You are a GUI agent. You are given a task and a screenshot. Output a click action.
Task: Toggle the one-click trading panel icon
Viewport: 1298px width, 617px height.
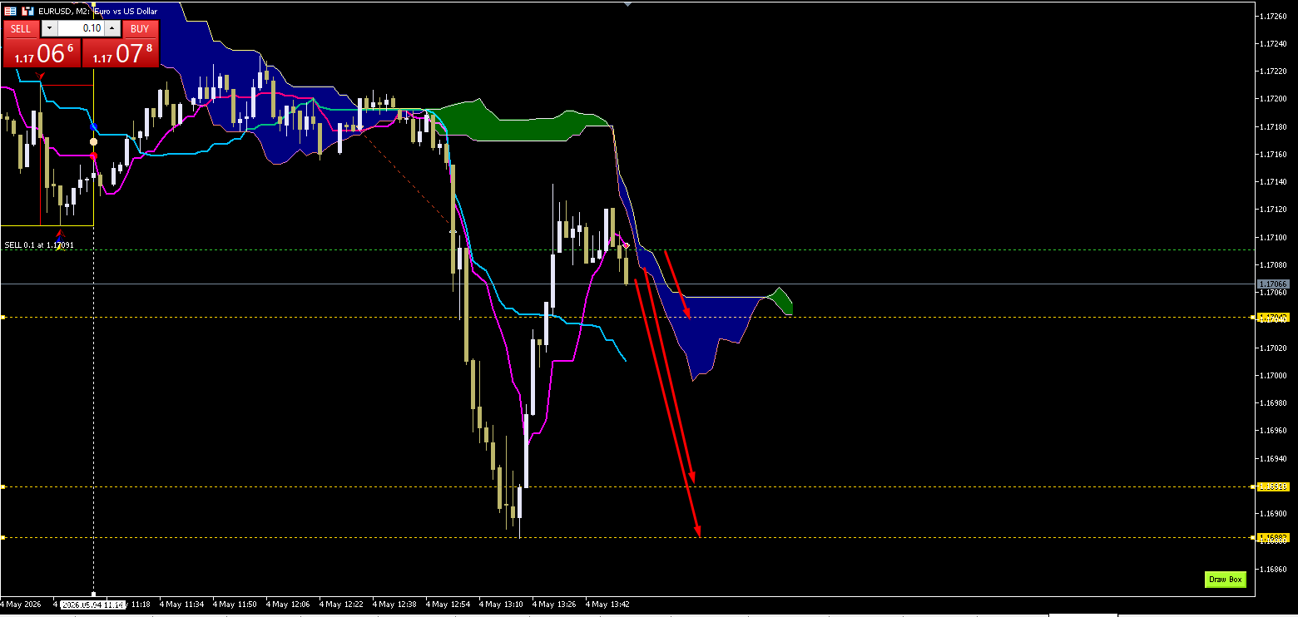[x=10, y=12]
